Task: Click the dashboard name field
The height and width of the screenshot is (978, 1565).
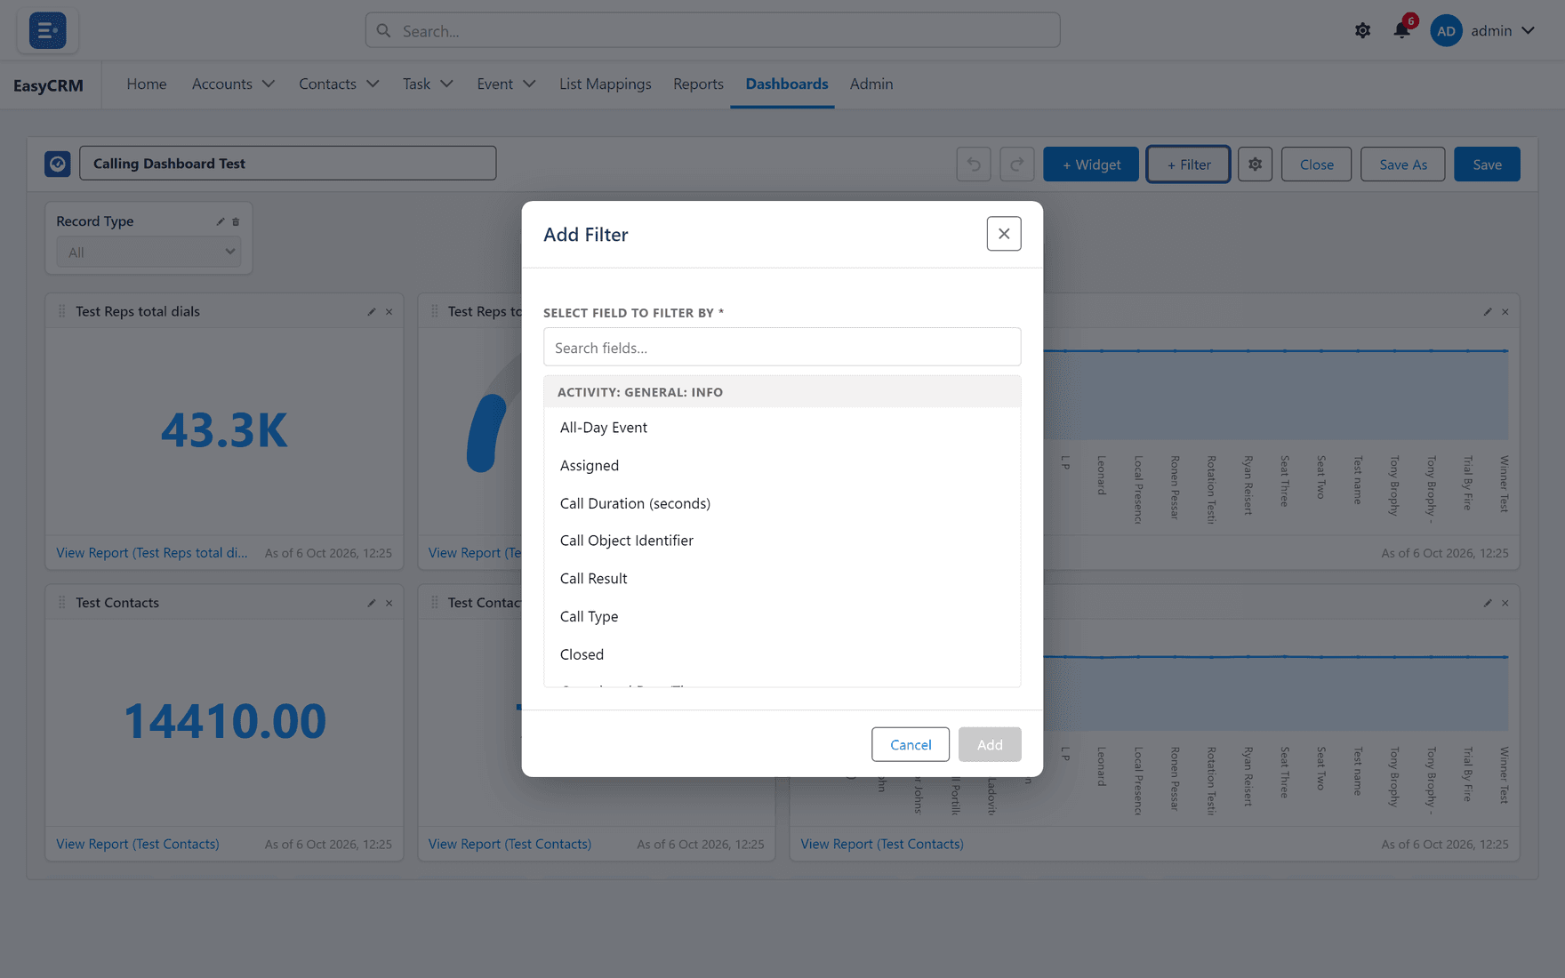Action: pos(288,164)
